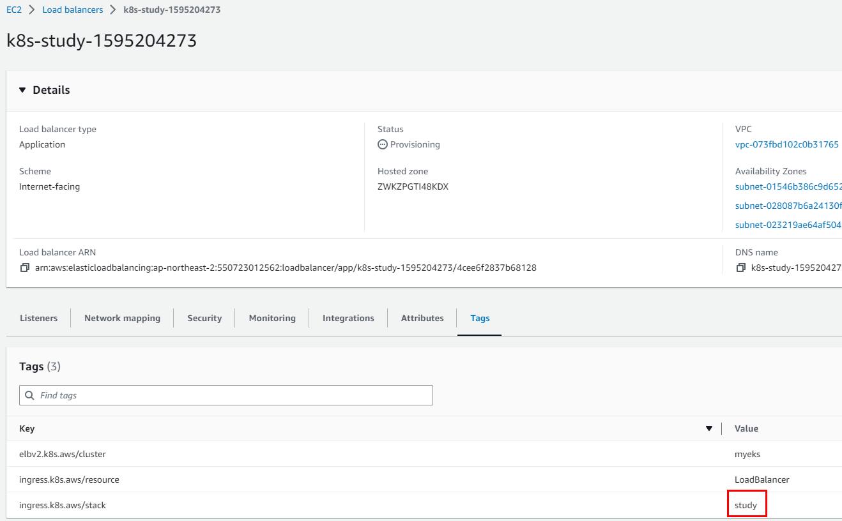Copy the load balancer ARN icon
Screen dimensions: 842x521
tap(24, 268)
